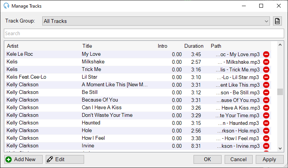Cancel the Manage Tracks dialog

(x=238, y=160)
